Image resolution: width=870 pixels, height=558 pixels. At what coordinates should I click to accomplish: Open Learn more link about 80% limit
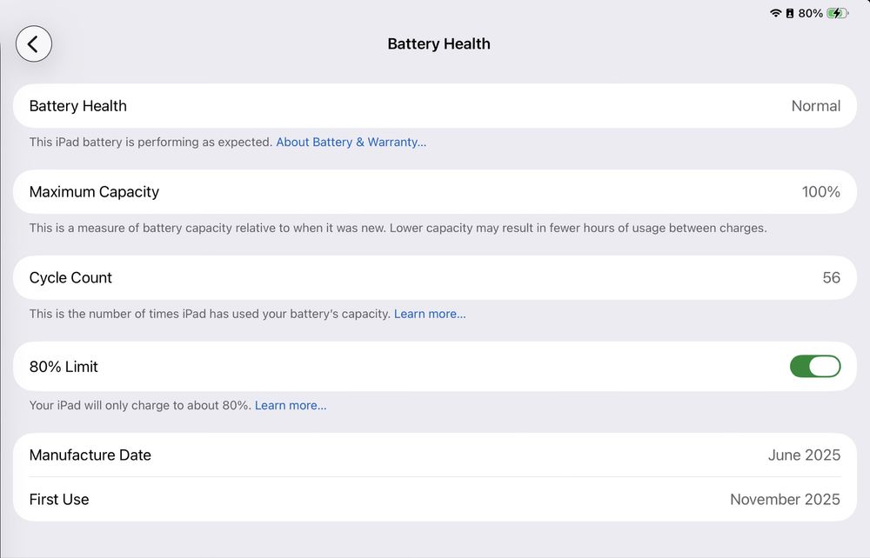click(291, 405)
